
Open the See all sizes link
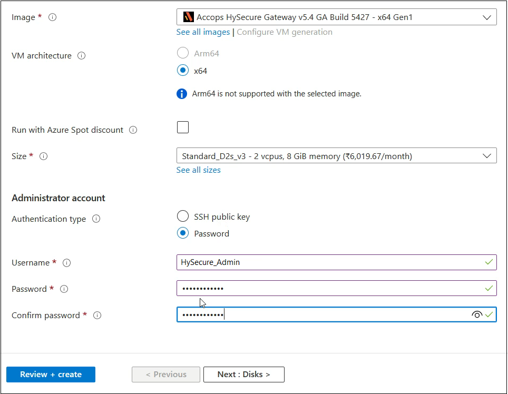(x=198, y=170)
